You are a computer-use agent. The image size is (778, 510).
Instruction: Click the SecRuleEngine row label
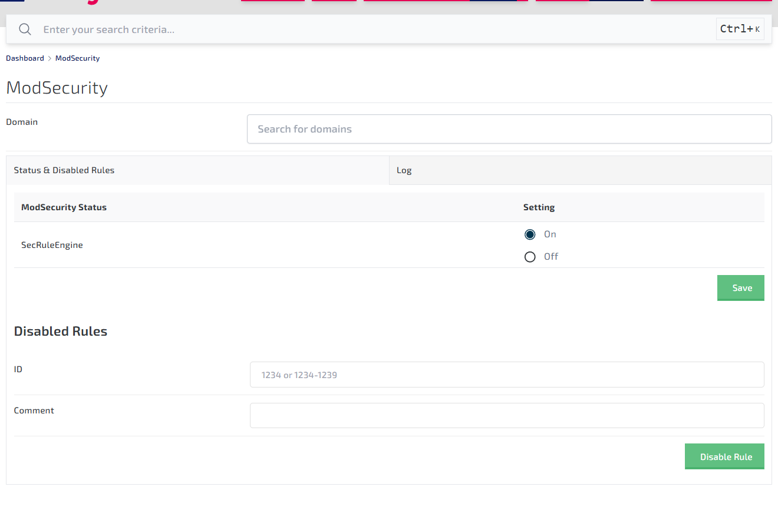pos(52,245)
